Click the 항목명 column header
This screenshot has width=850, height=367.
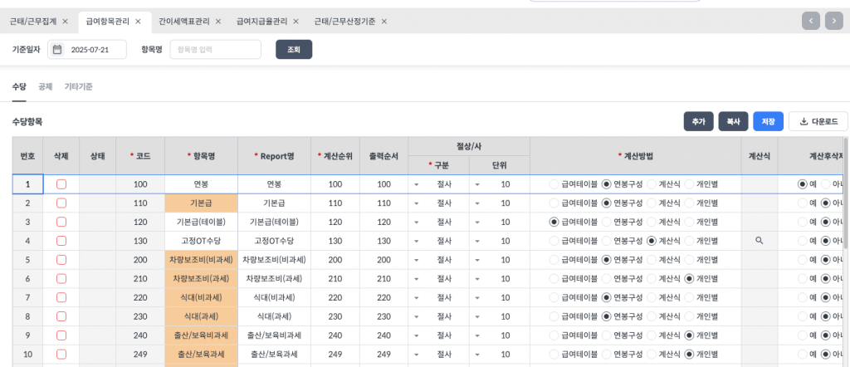point(201,156)
